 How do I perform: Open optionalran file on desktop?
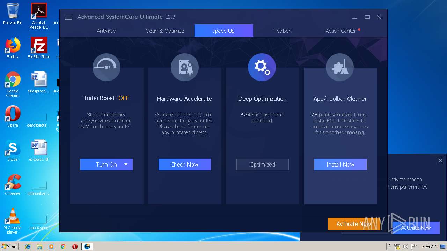tap(39, 188)
